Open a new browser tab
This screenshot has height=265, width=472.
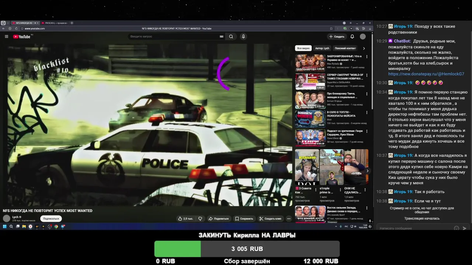[x=72, y=23]
